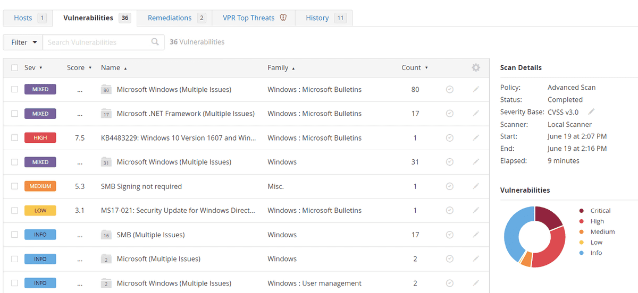Check the box for Microsoft (Multiple Issues) row

(14, 259)
